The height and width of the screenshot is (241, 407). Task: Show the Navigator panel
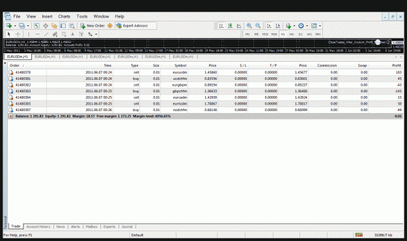tap(54, 25)
